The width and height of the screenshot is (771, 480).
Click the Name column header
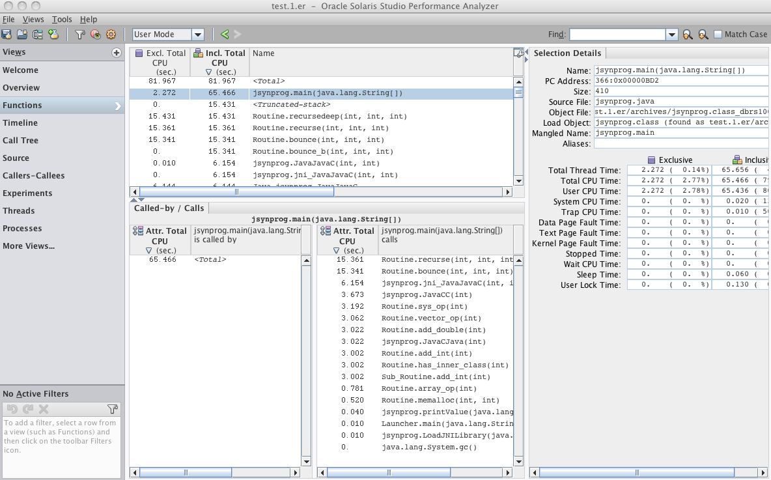(382, 62)
